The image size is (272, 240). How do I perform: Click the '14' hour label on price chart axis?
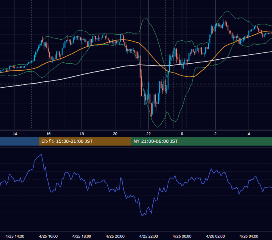(15, 134)
